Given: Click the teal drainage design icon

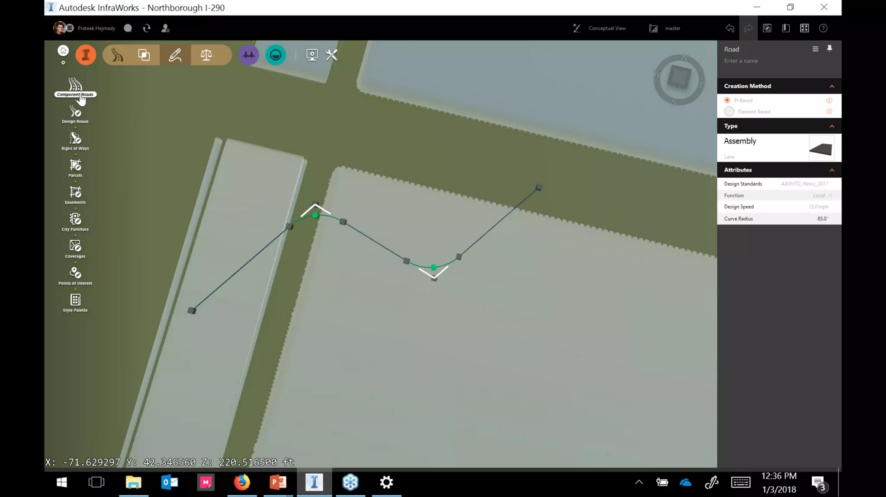Looking at the screenshot, I should coord(276,55).
